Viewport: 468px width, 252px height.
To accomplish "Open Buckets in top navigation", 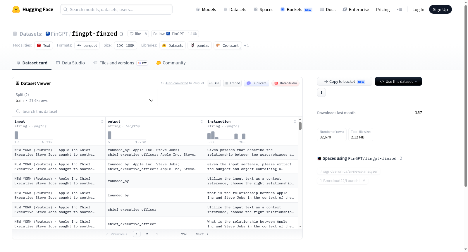I will point(296,9).
